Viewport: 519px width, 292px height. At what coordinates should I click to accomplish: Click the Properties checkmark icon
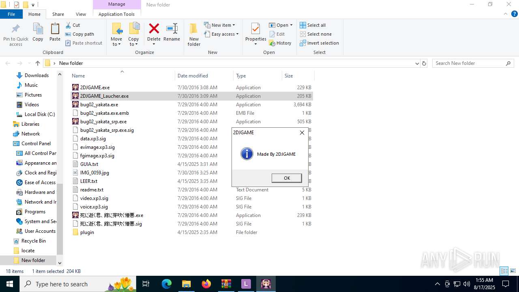pos(255,29)
